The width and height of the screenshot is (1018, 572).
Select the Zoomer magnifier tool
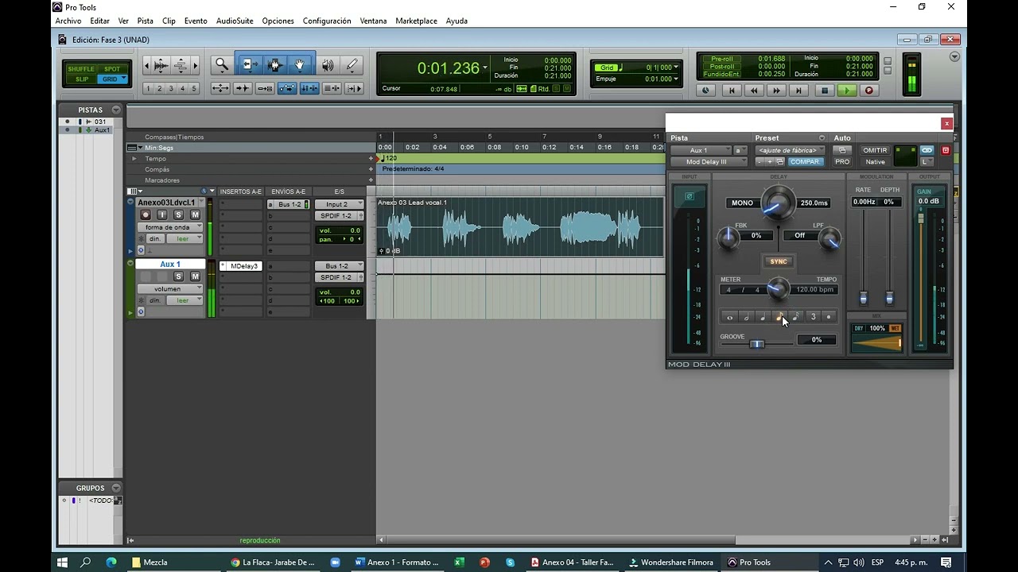(222, 65)
